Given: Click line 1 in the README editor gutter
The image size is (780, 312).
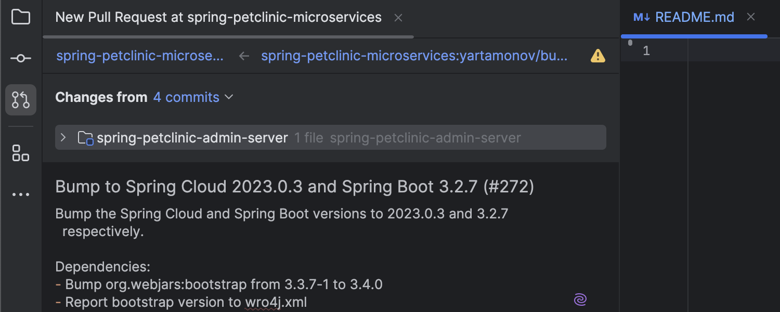Looking at the screenshot, I should (x=646, y=51).
